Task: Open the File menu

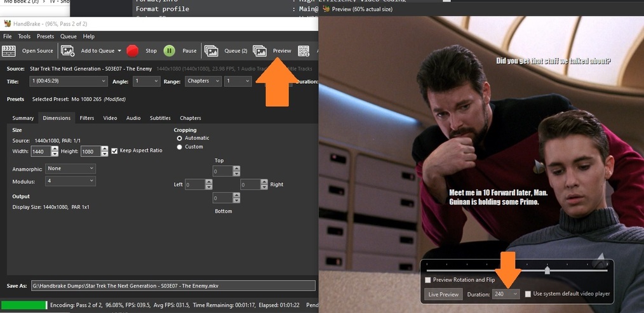Action: click(8, 36)
